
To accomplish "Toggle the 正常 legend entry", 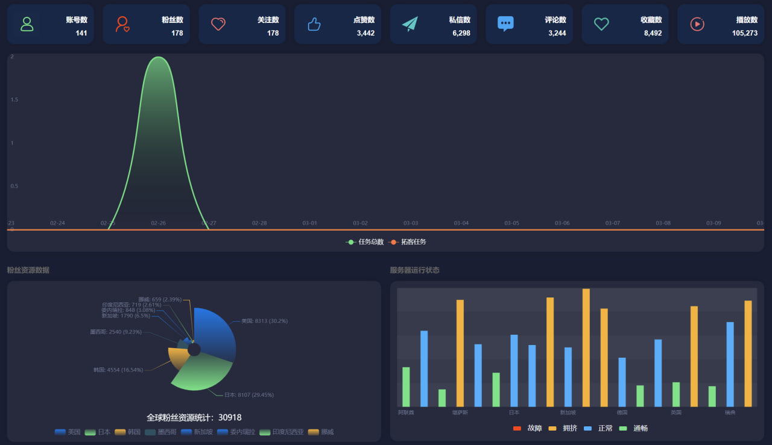I will pos(599,428).
